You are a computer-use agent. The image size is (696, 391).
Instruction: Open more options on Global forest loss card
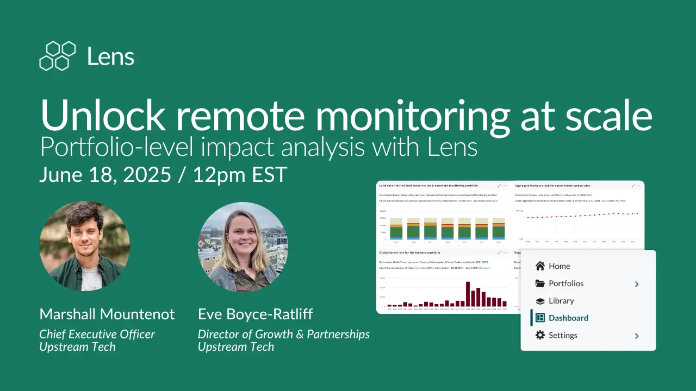(x=506, y=253)
